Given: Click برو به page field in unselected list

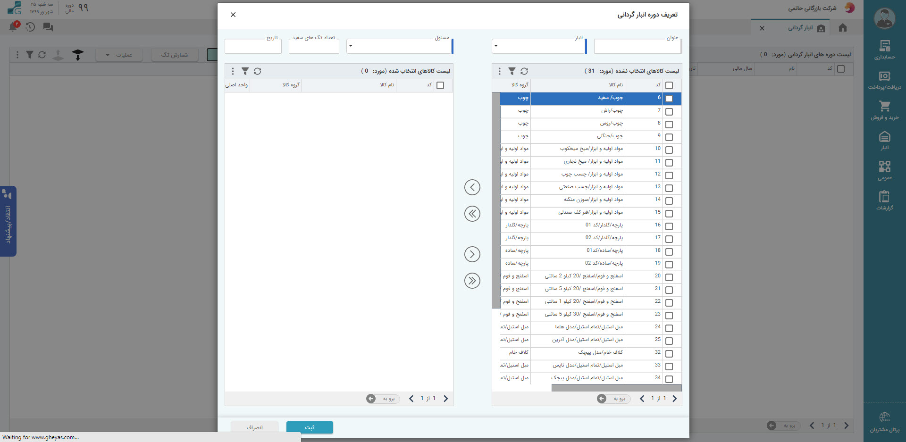Looking at the screenshot, I should tap(619, 399).
